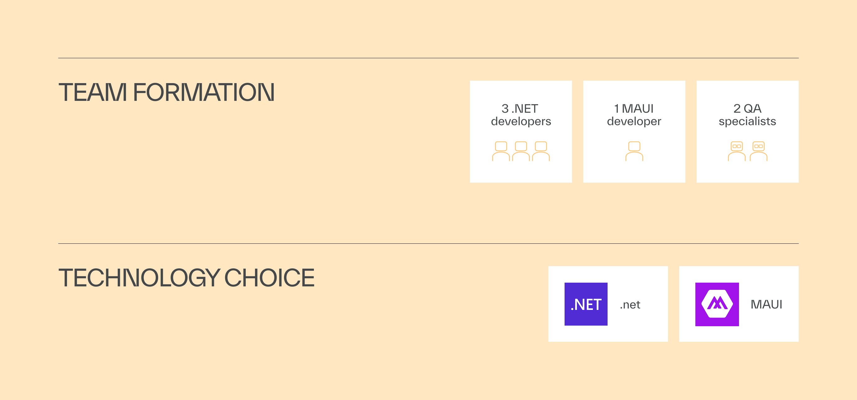
Task: Click the '.net' text label
Action: point(630,304)
